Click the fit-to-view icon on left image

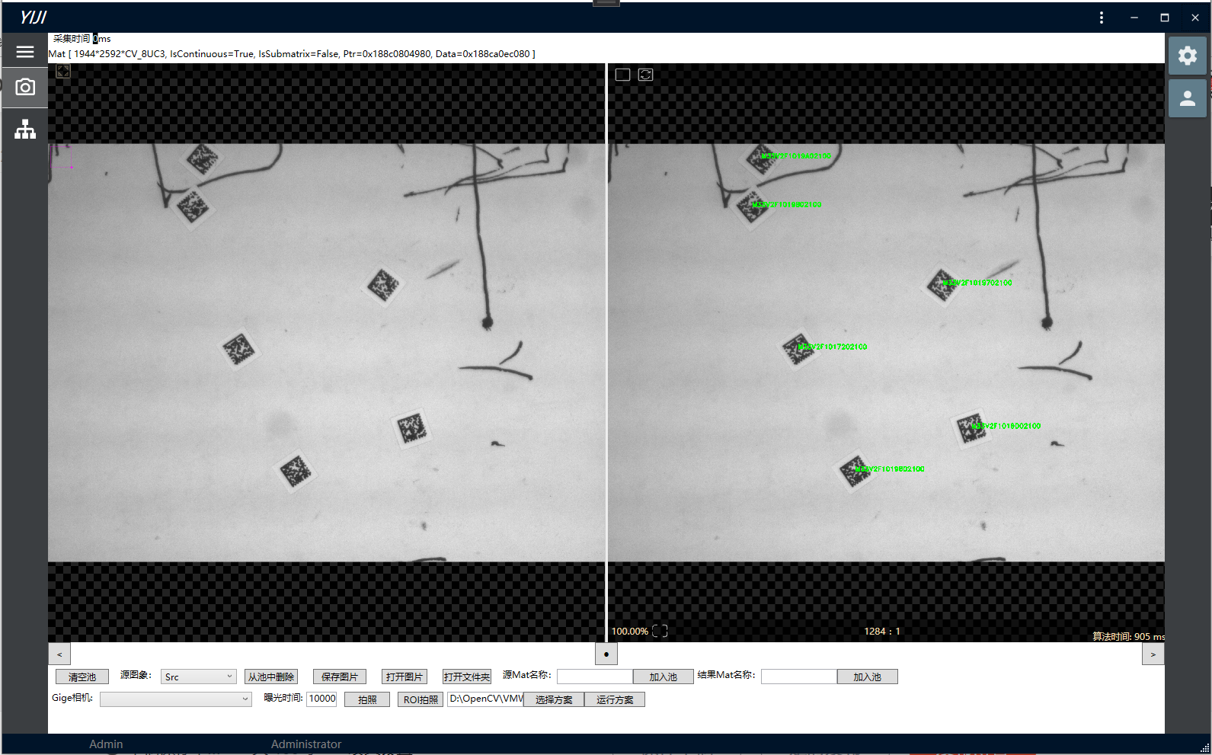(62, 71)
